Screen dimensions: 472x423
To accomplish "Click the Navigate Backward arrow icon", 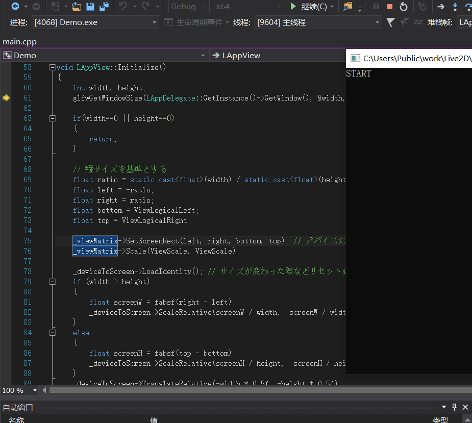I will click(x=15, y=7).
